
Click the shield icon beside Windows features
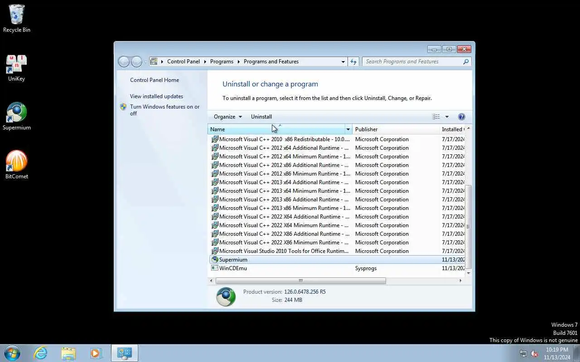pyautogui.click(x=123, y=107)
